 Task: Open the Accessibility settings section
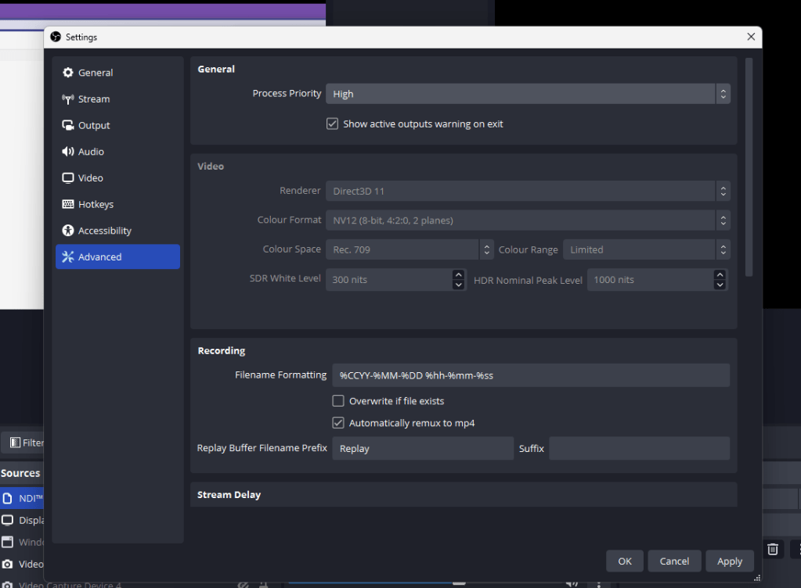pyautogui.click(x=117, y=231)
